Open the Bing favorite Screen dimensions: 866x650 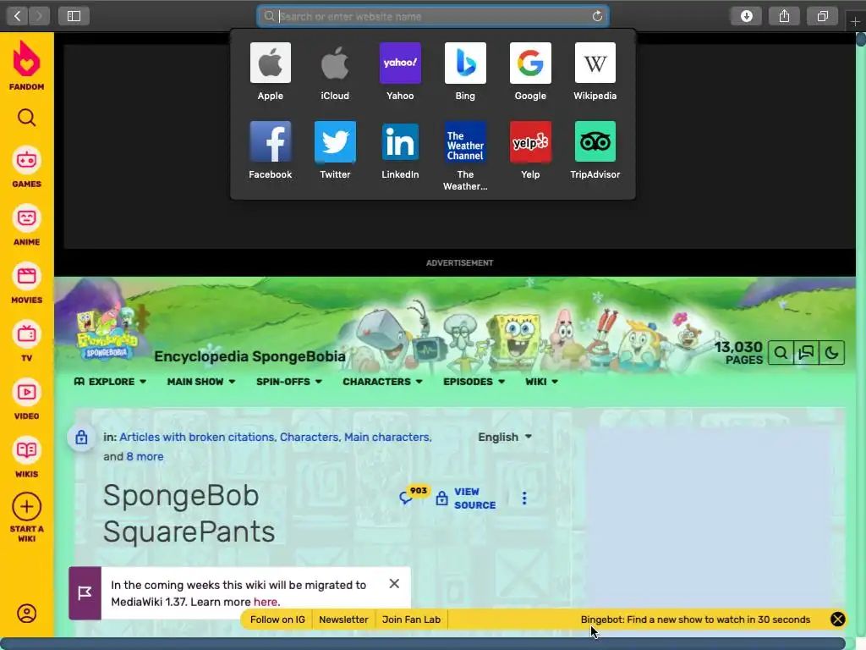[x=465, y=71]
